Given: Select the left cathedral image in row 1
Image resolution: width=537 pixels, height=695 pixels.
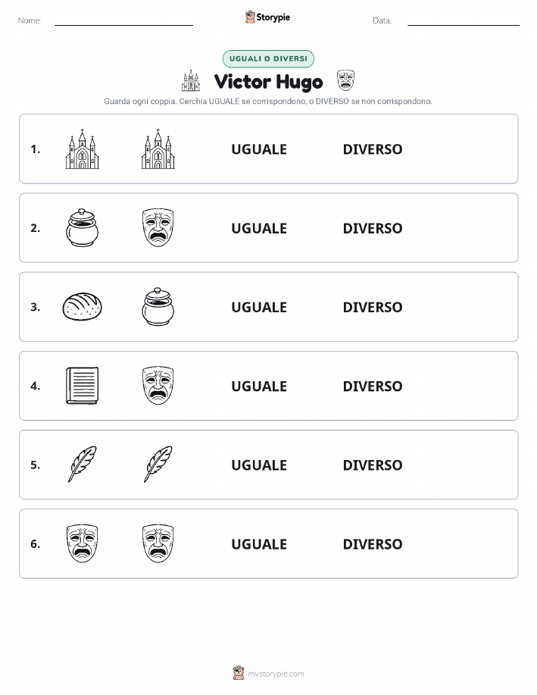Looking at the screenshot, I should coord(83,149).
